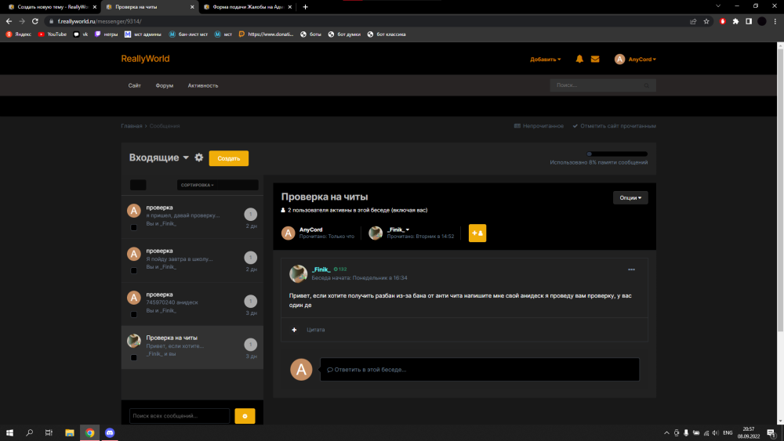Click the 'Поиск всех сообщений' search field

click(x=180, y=415)
